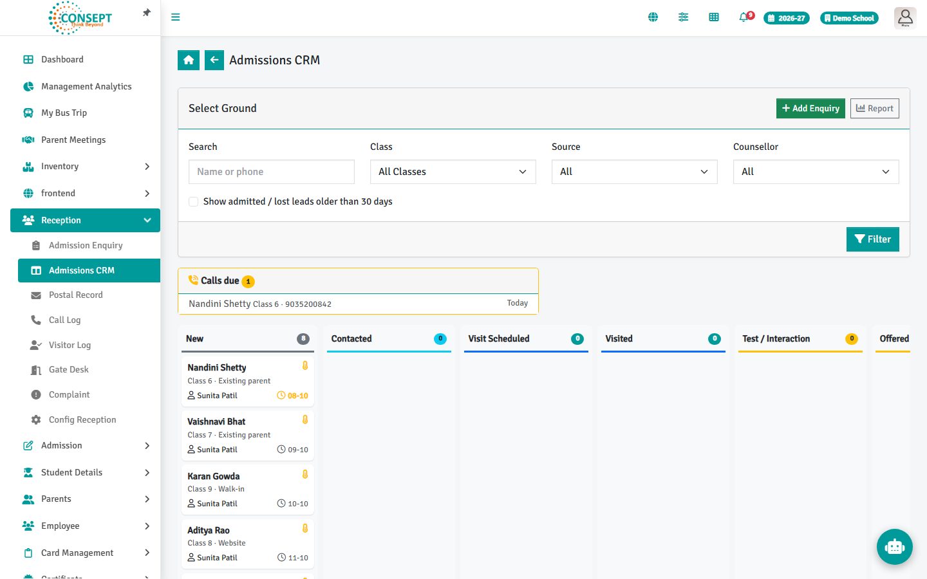Viewport: 927px width, 579px height.
Task: Click temperature icon on Aditya Rao card
Action: [x=305, y=528]
